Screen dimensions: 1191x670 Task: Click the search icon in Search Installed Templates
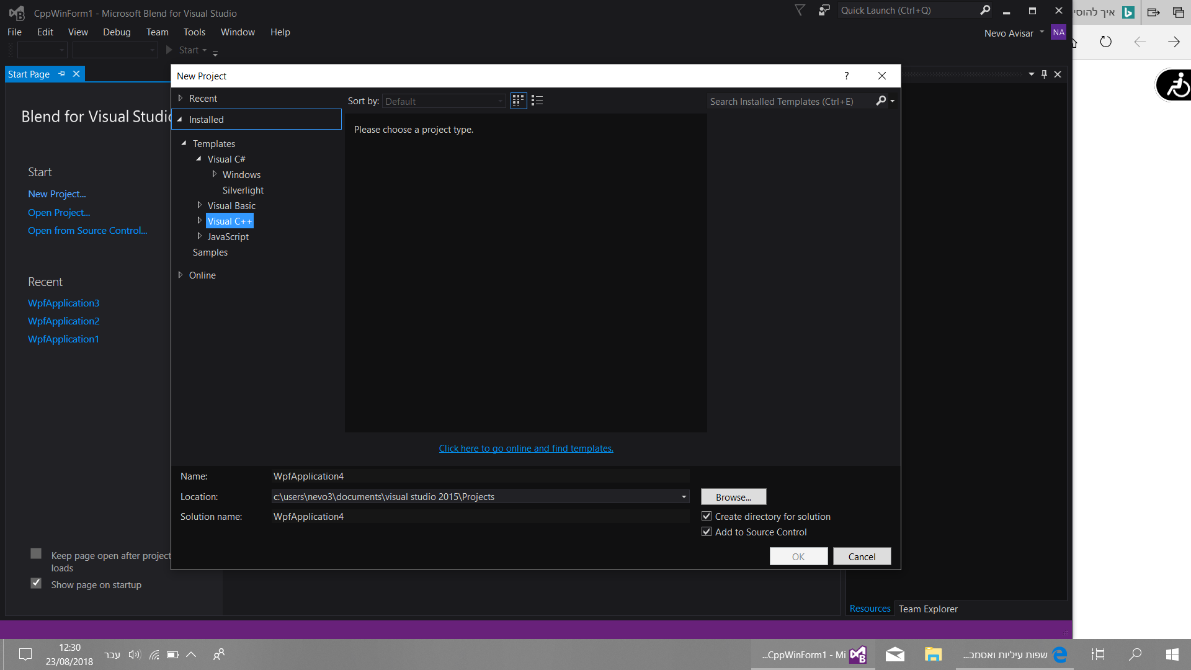881,100
